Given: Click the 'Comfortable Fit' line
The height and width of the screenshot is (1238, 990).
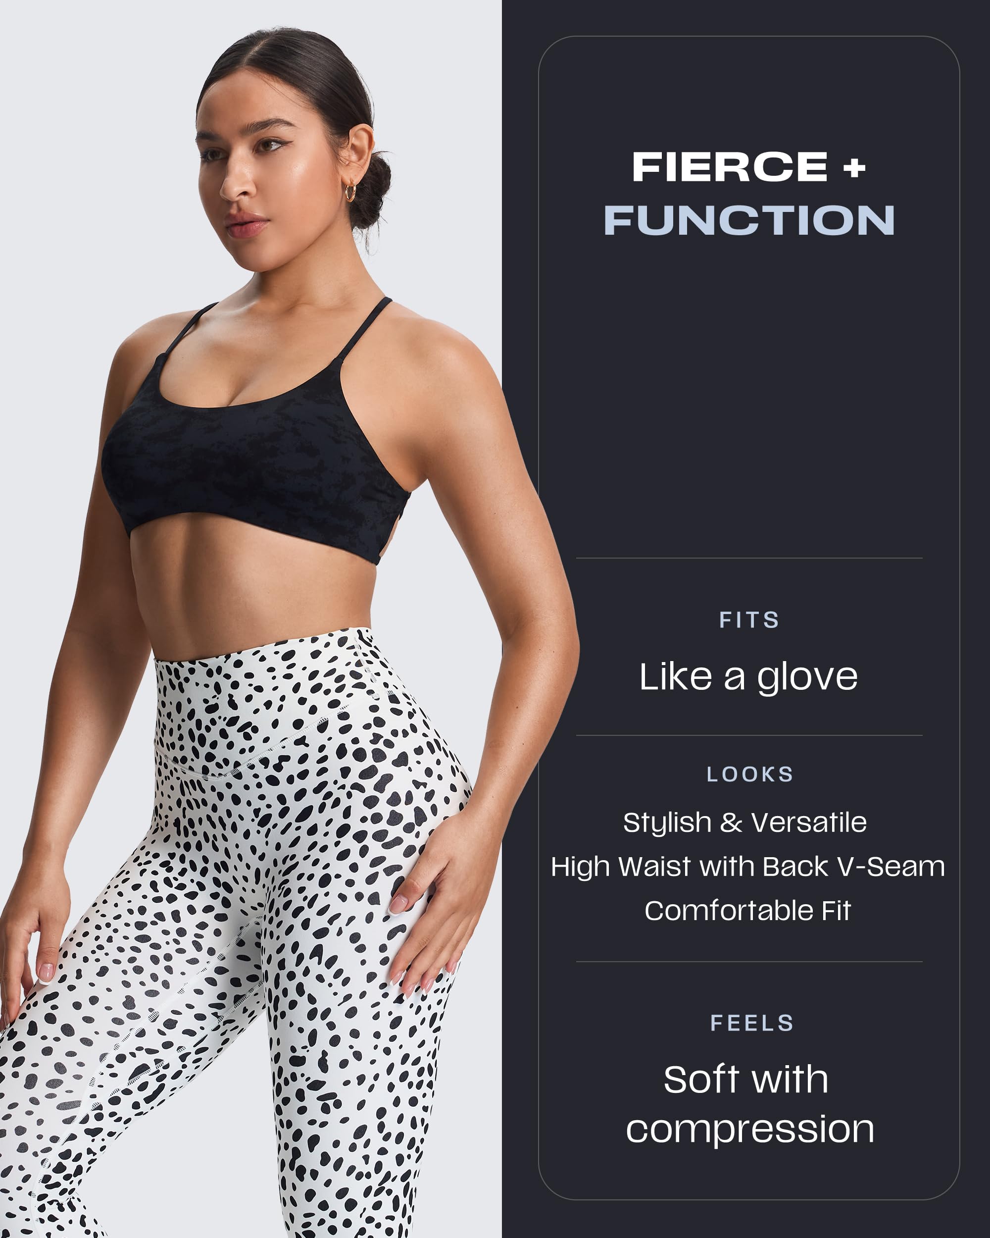Looking at the screenshot, I should [x=748, y=911].
